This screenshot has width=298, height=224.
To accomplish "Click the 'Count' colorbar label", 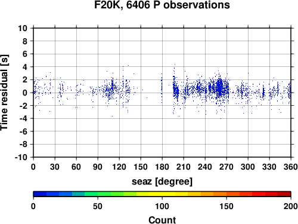I will tap(162, 220).
